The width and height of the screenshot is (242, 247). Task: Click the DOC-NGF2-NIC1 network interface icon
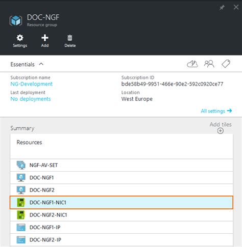(x=21, y=215)
